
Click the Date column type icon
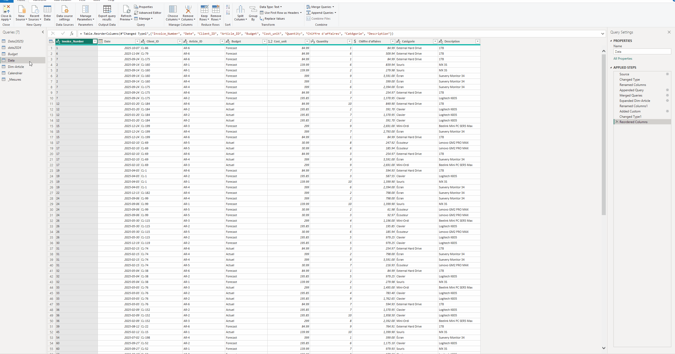(101, 41)
